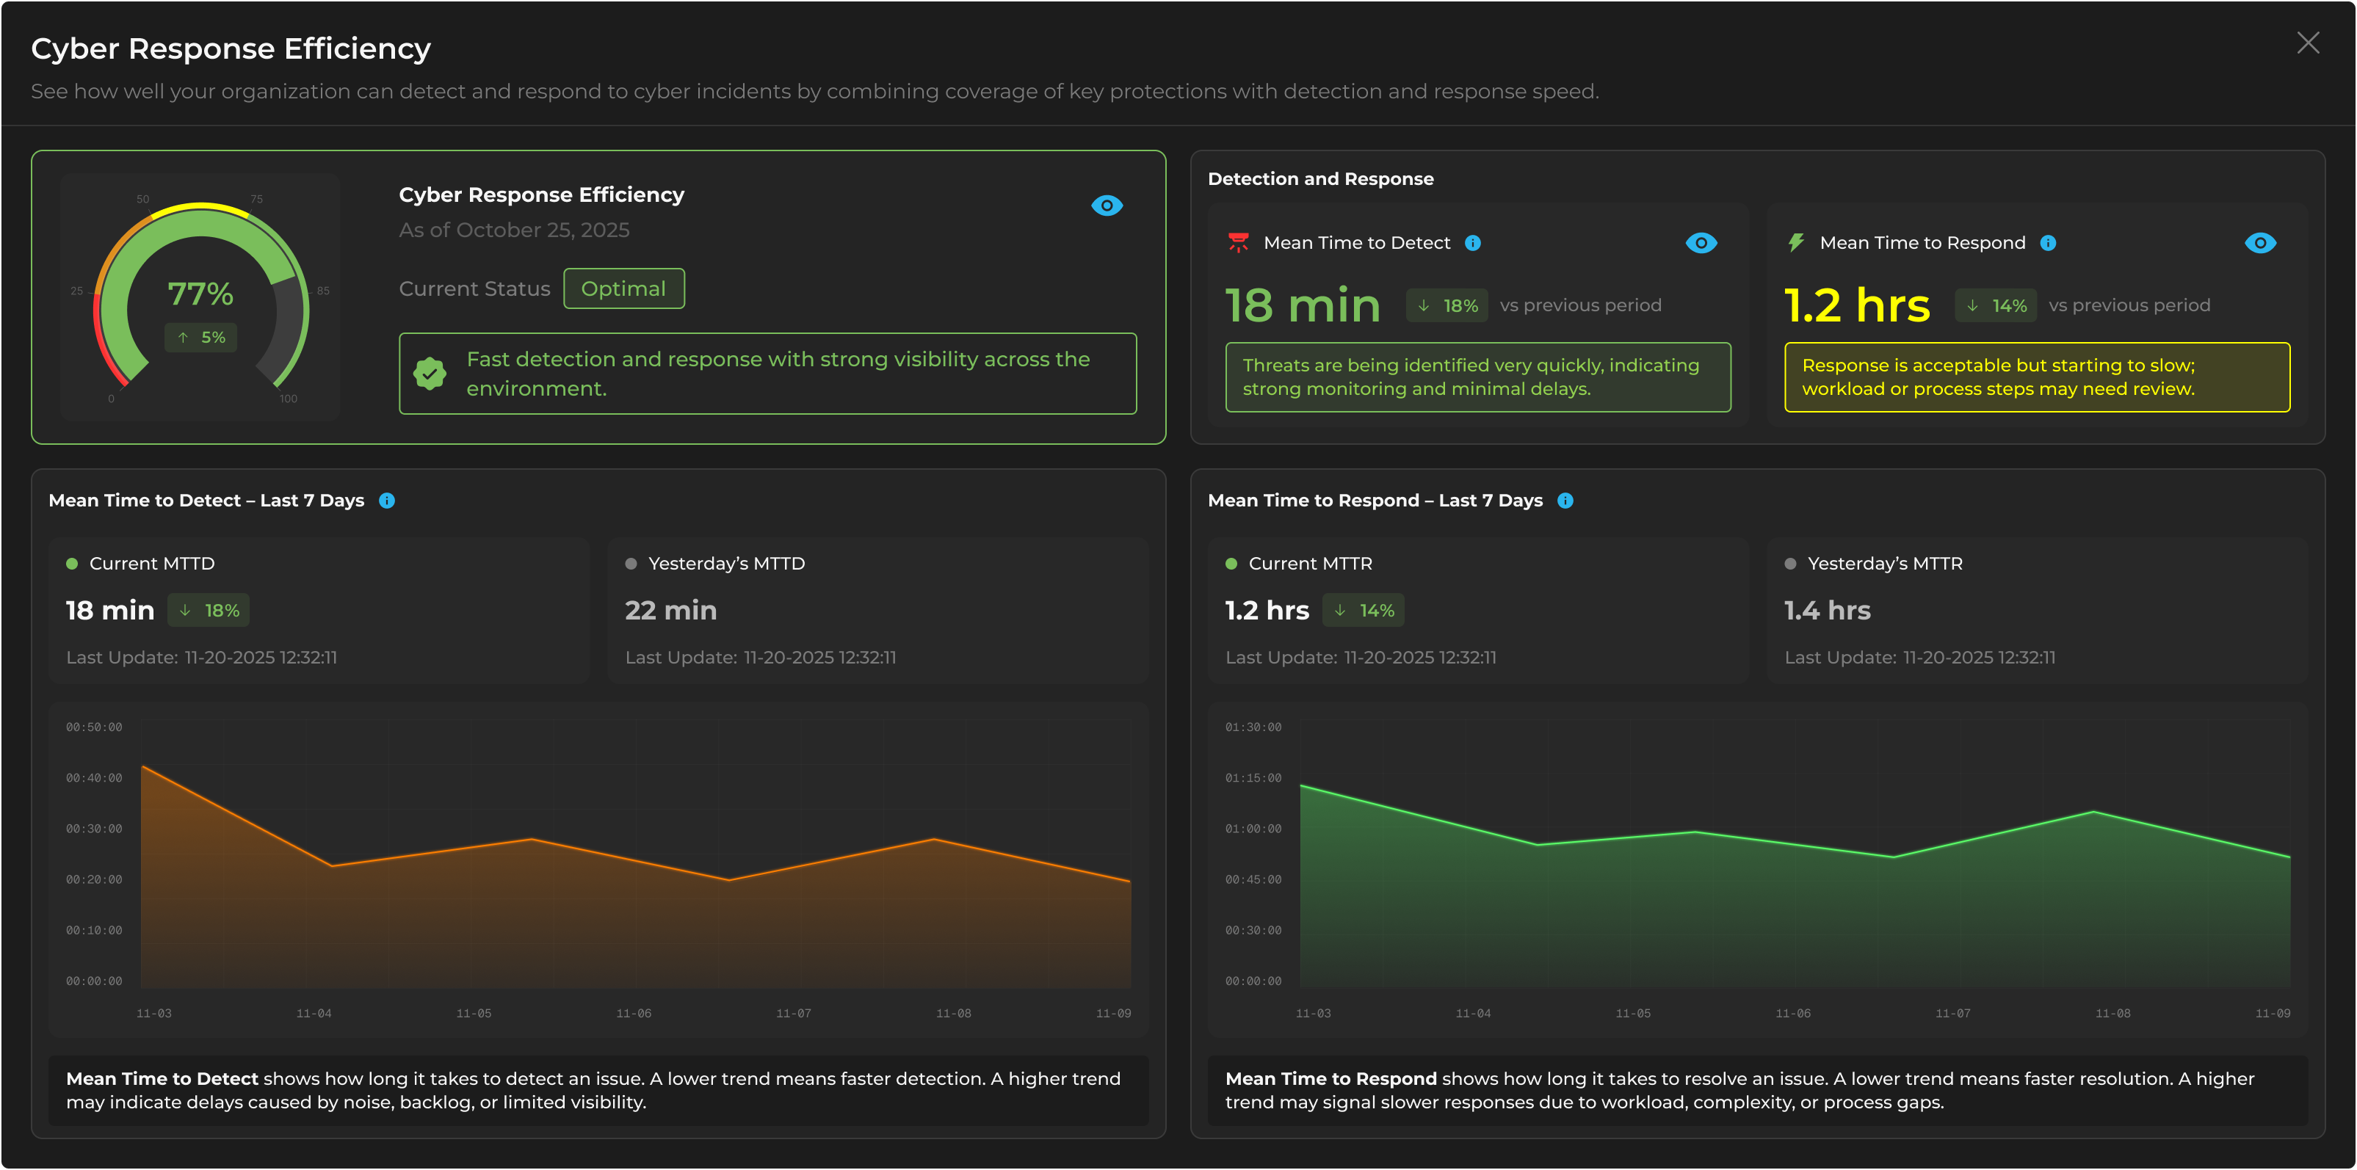Image resolution: width=2357 pixels, height=1170 pixels.
Task: Click the 22 min Yesterday's MTTD value
Action: coord(670,610)
